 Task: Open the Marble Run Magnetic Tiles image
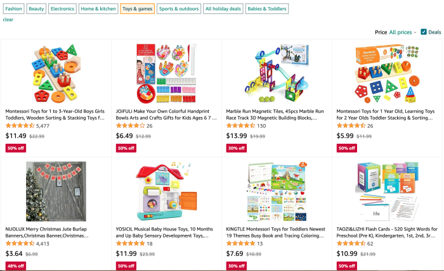(276, 72)
